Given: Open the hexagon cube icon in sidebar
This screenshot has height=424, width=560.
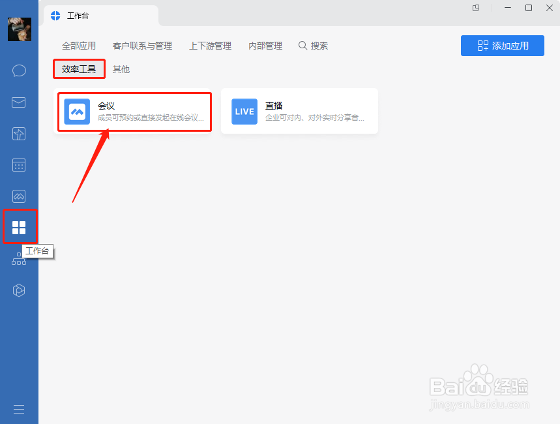Looking at the screenshot, I should (x=19, y=290).
